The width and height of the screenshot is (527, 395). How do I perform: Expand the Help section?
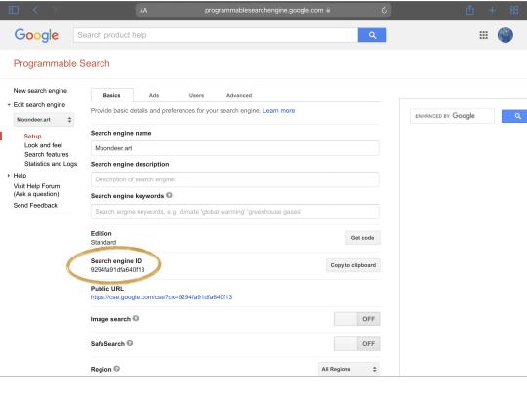click(9, 175)
